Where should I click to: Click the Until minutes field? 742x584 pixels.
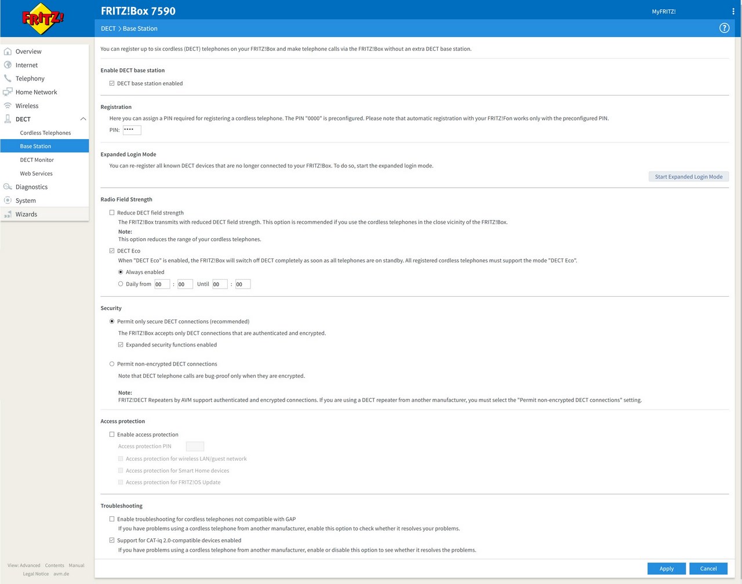pyautogui.click(x=243, y=284)
